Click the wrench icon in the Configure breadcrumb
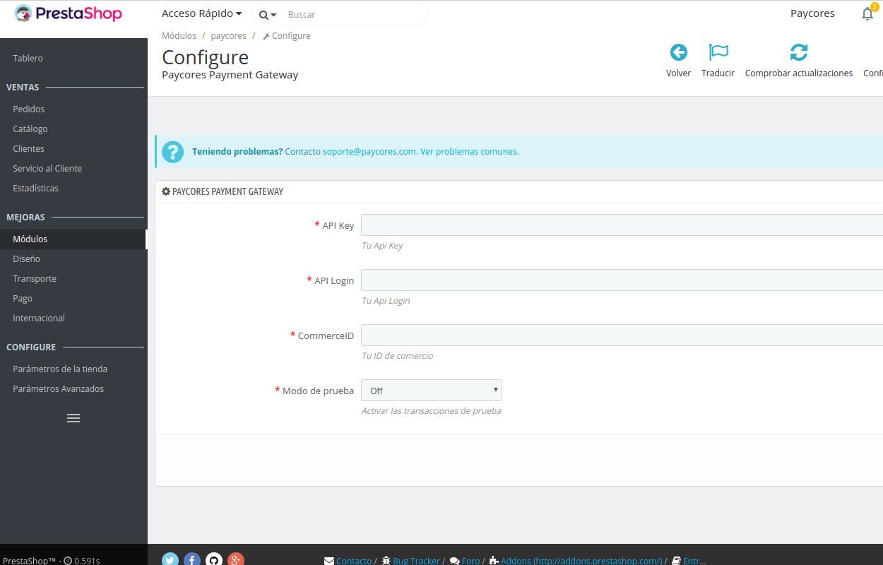 (266, 36)
